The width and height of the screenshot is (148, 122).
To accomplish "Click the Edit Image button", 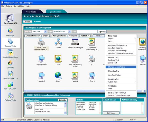I will tap(111, 113).
